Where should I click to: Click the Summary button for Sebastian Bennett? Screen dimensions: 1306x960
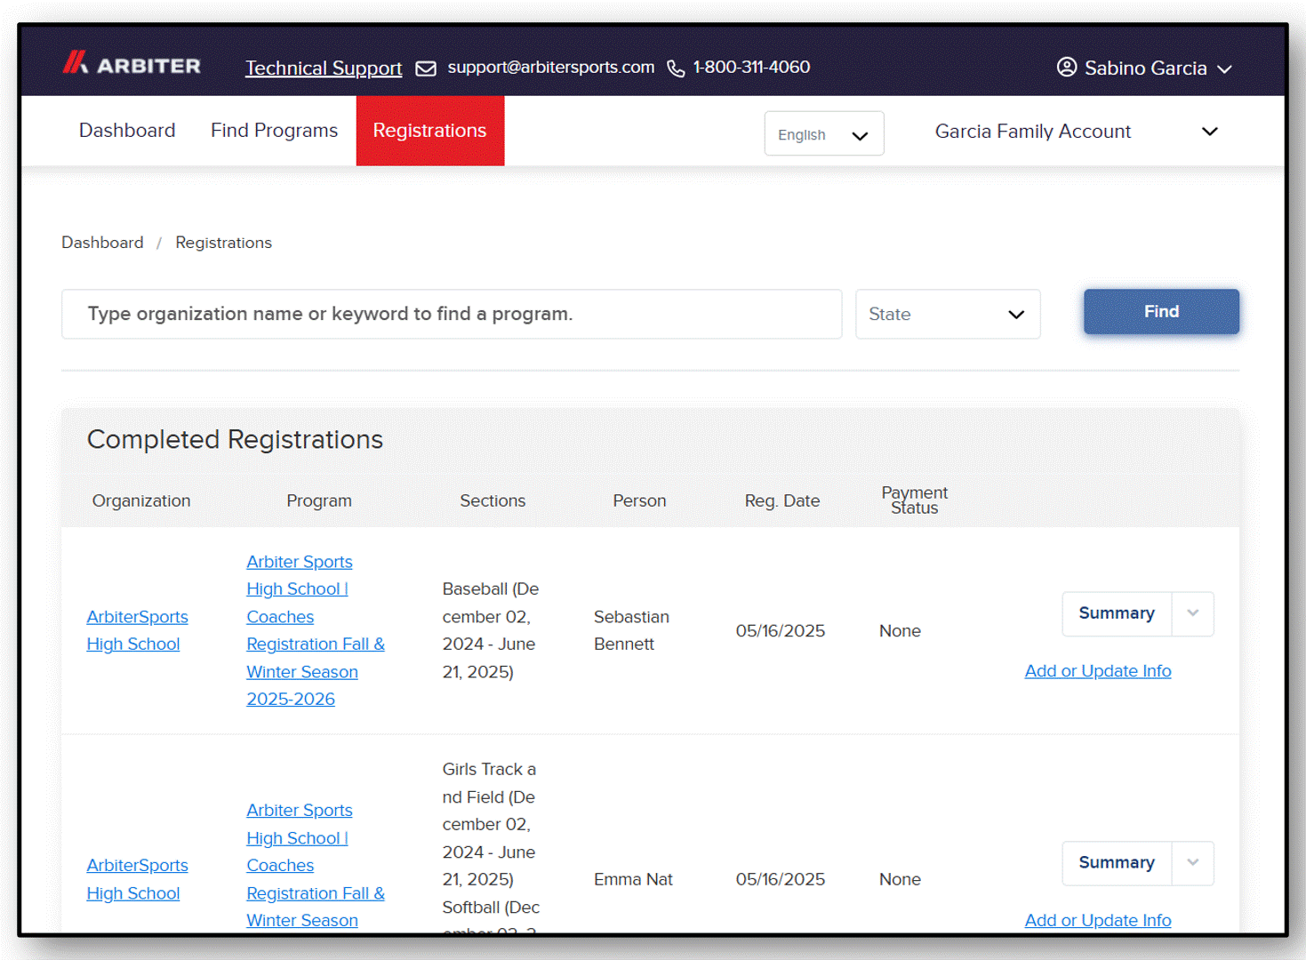[x=1117, y=613]
